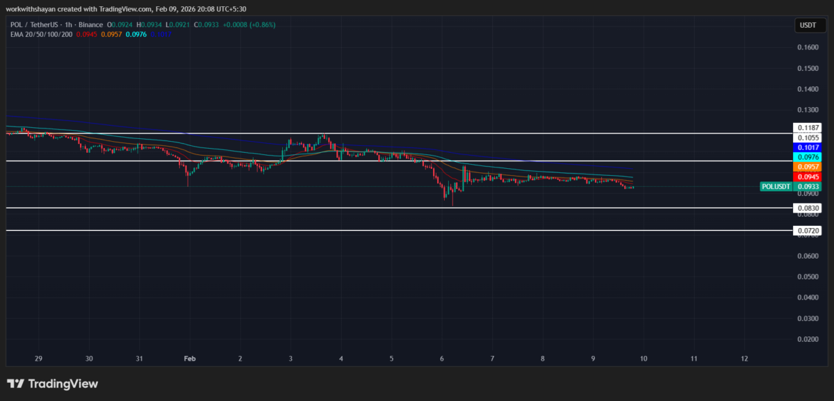
Task: Select the POLUSDT label on the price scale
Action: tap(776, 186)
